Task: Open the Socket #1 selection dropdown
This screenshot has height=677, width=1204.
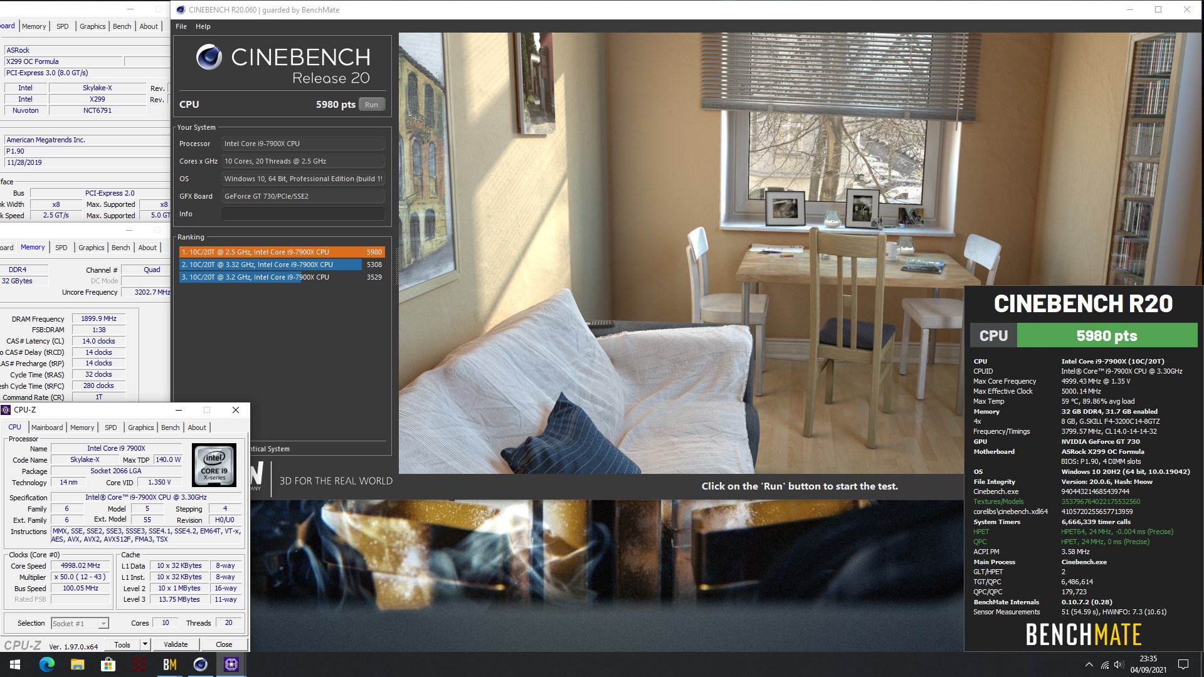Action: tap(80, 623)
